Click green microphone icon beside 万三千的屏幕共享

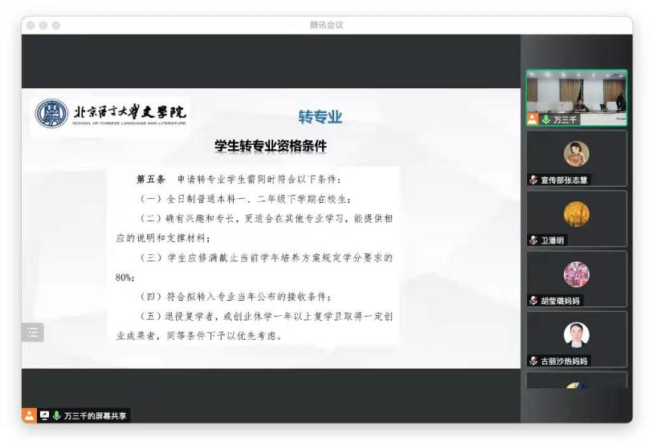56,415
